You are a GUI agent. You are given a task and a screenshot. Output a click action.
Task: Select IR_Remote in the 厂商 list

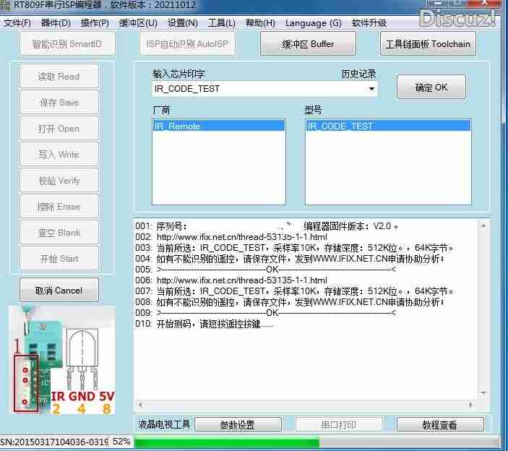pos(219,126)
